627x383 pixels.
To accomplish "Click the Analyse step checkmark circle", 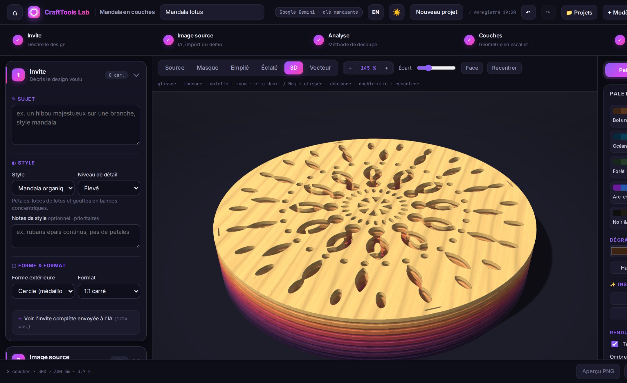I will (x=319, y=40).
